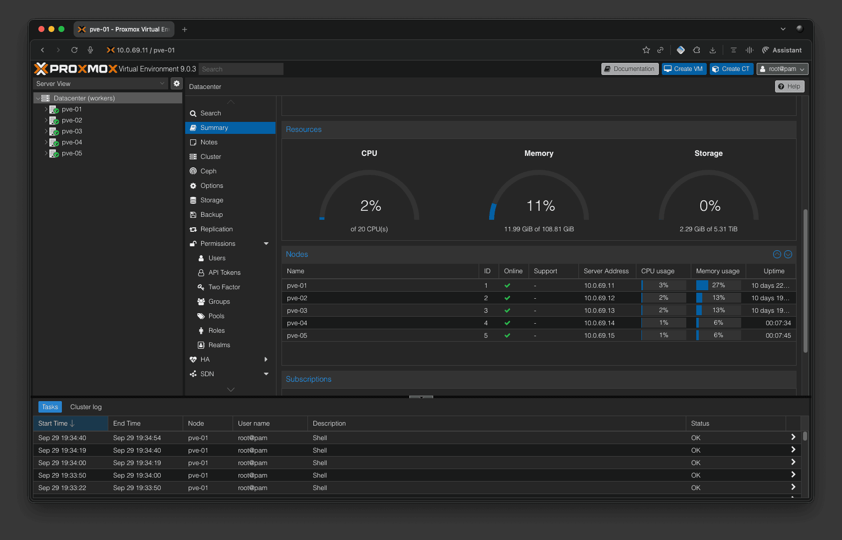
Task: Click the Help button
Action: click(x=790, y=86)
